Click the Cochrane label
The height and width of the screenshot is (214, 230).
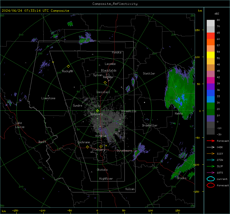(84, 142)
